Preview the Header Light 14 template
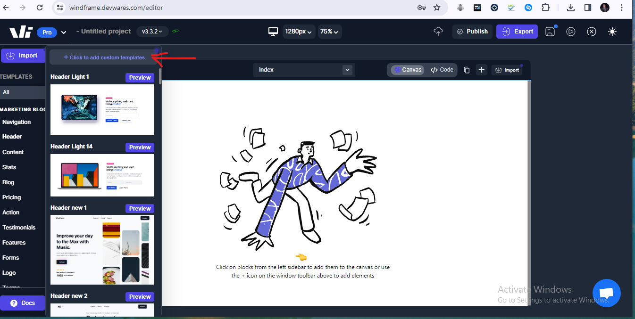635x319 pixels. [140, 147]
